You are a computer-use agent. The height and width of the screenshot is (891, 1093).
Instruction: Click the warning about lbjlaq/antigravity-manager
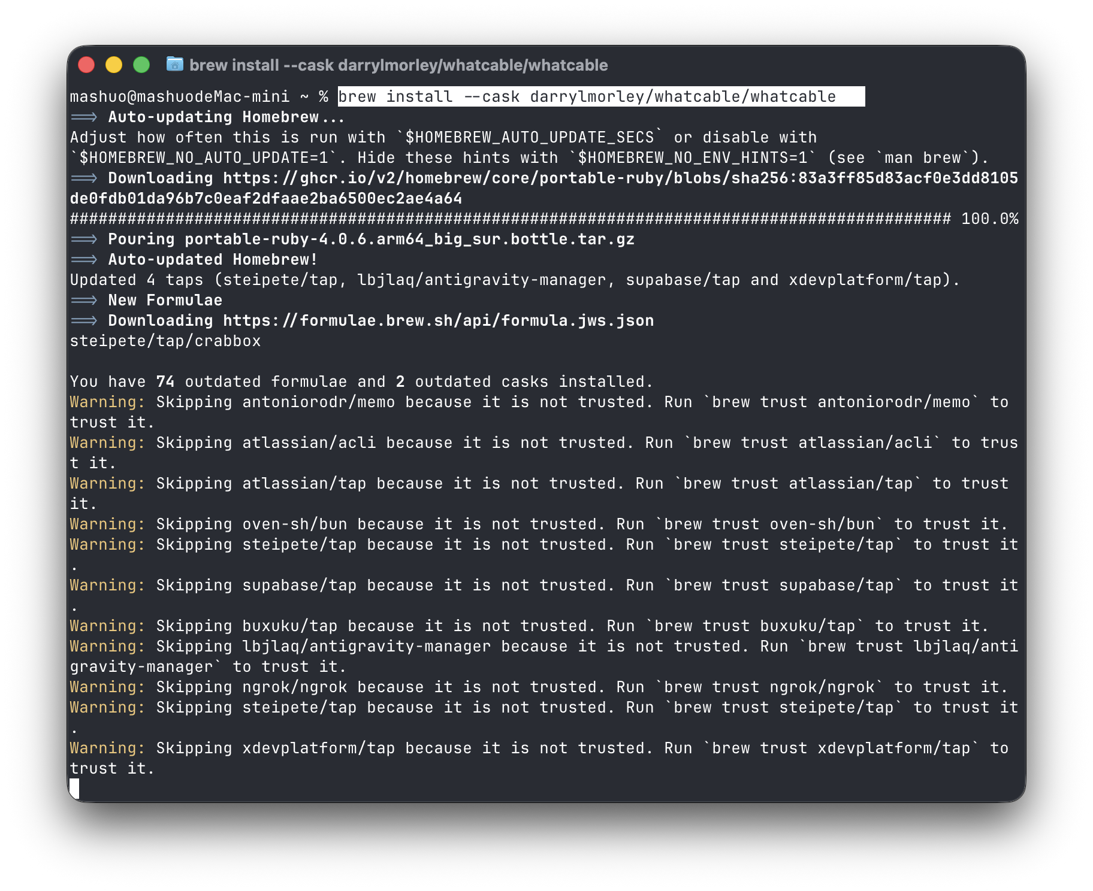[544, 656]
